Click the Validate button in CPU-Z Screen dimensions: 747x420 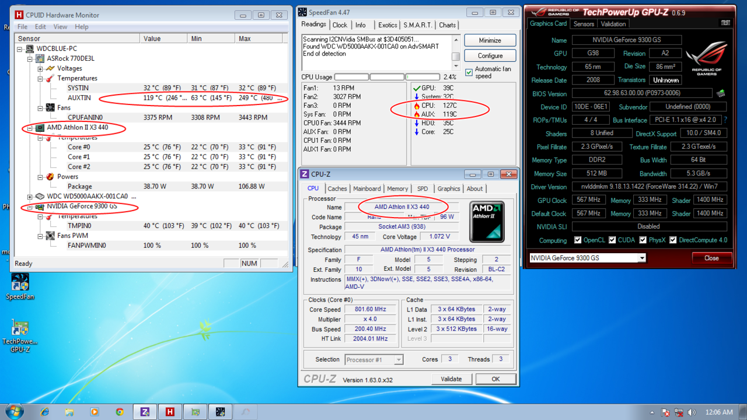[x=451, y=379]
